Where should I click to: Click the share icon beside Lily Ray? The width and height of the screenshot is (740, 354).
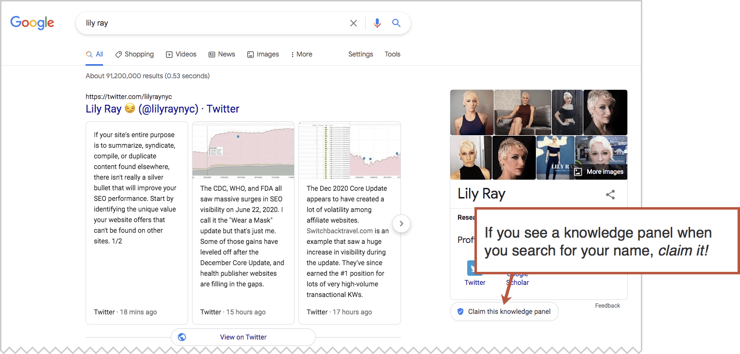coord(610,195)
